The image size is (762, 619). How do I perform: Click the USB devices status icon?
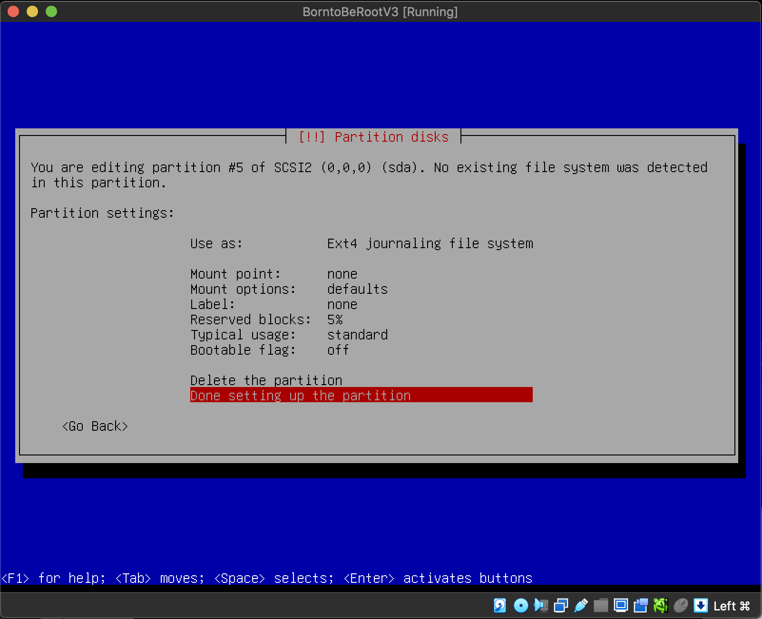[x=581, y=605]
